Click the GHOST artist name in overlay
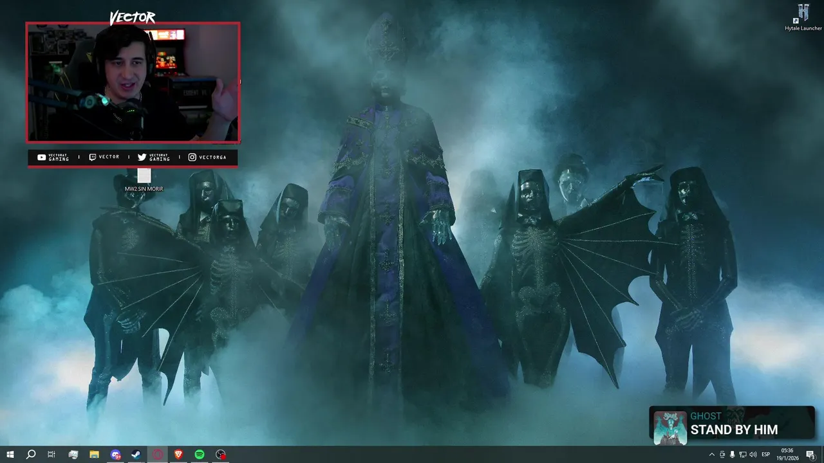 706,416
